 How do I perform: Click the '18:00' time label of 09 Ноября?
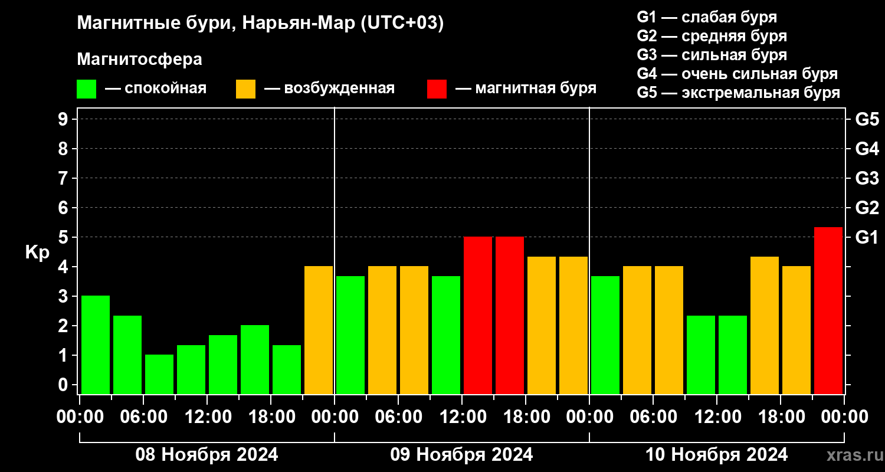(x=526, y=417)
